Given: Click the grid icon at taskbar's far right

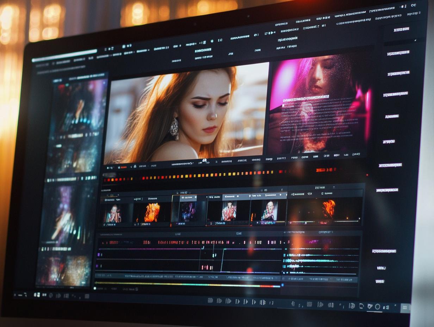Looking at the screenshot, I should 405,308.
